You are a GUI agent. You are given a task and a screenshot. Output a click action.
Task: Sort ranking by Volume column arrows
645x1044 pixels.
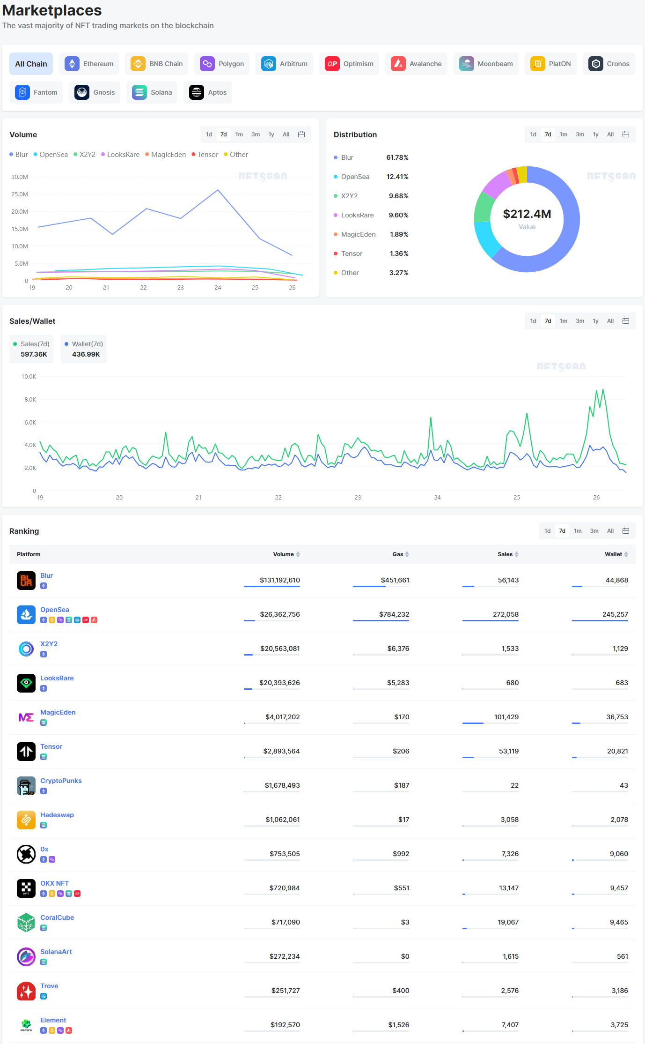coord(298,554)
